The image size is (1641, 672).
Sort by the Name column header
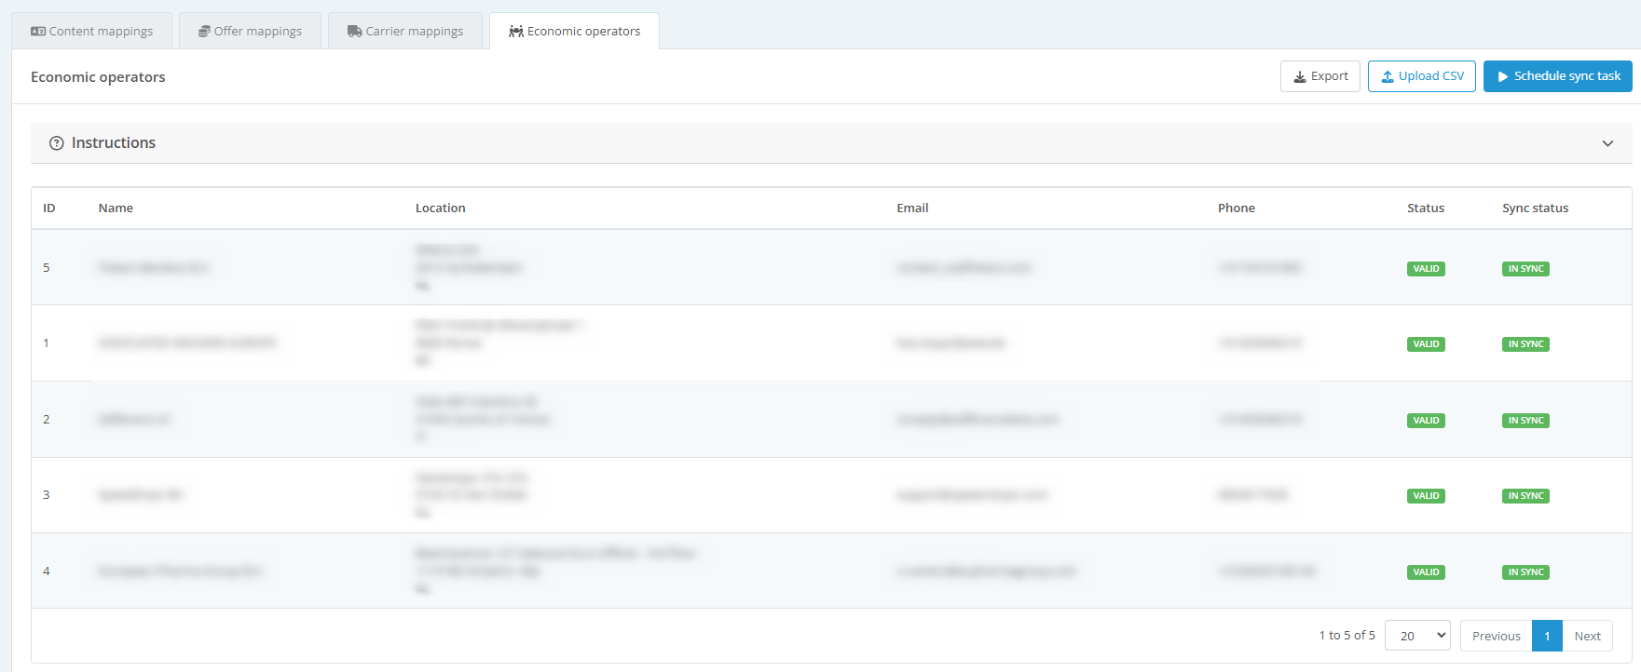pyautogui.click(x=116, y=208)
